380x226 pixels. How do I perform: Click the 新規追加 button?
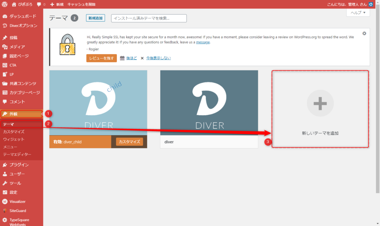pyautogui.click(x=95, y=18)
